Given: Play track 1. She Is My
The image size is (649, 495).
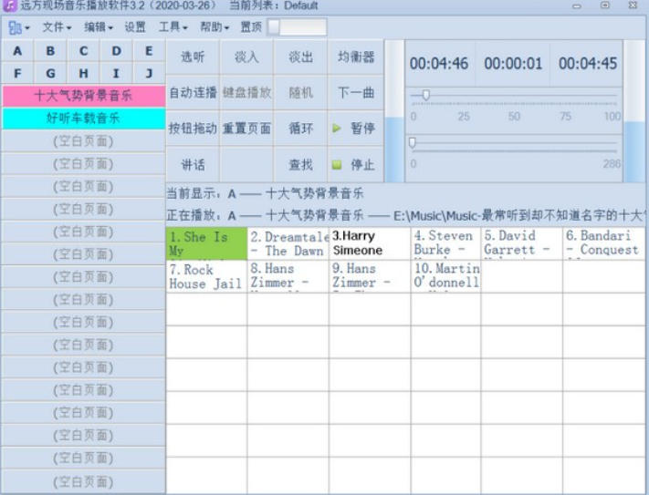Looking at the screenshot, I should pos(206,243).
